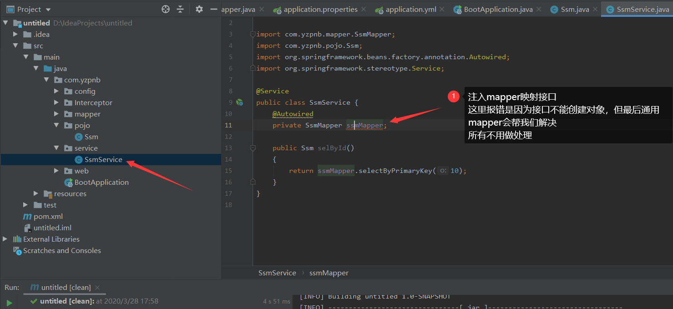Expand the Interceptor package
Viewport: 673px width, 309px height.
(x=56, y=102)
